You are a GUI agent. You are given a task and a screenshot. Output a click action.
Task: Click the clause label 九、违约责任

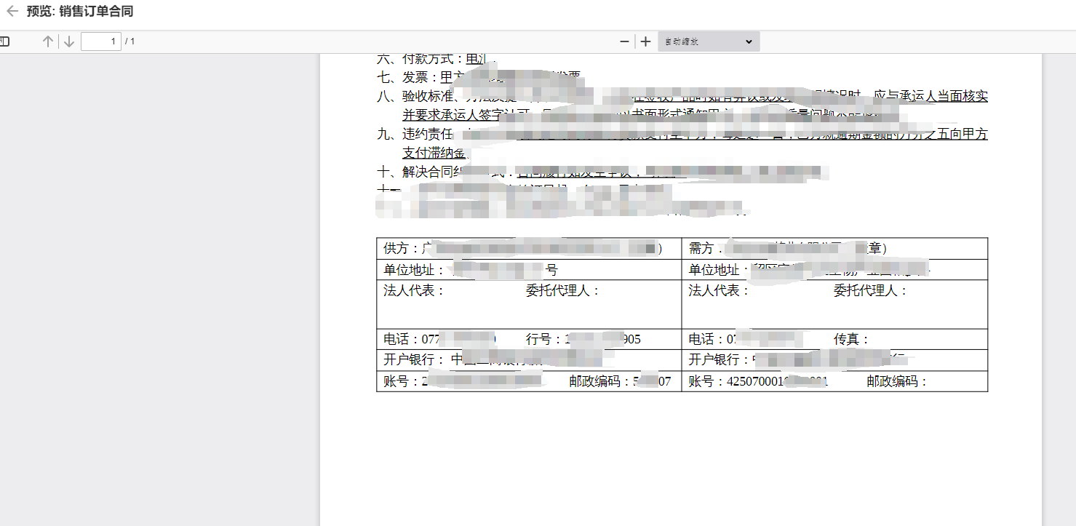[415, 134]
